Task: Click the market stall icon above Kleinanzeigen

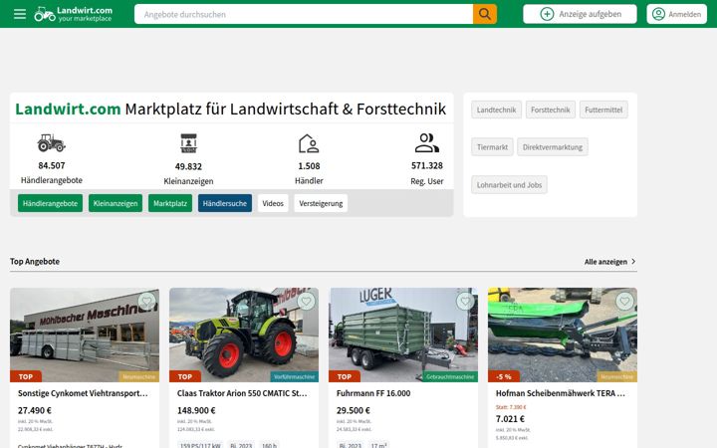Action: click(x=188, y=143)
